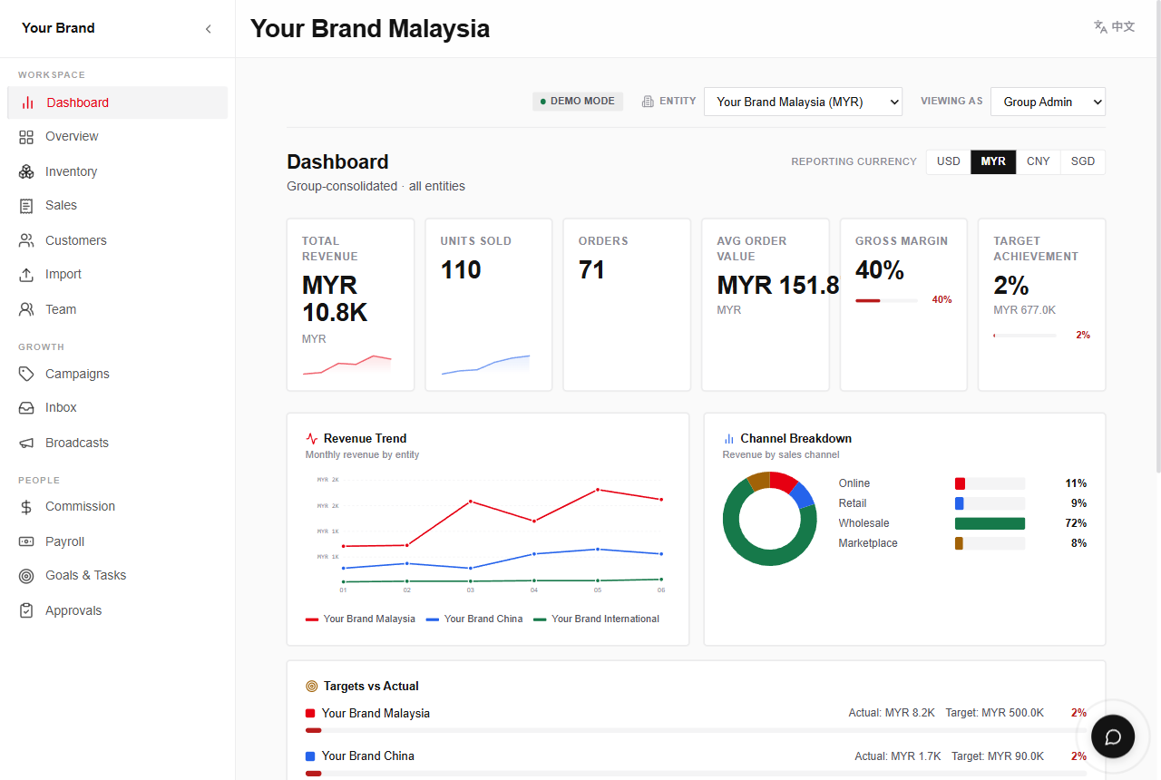The image size is (1161, 780).
Task: Click the Customers people icon
Action: point(27,240)
